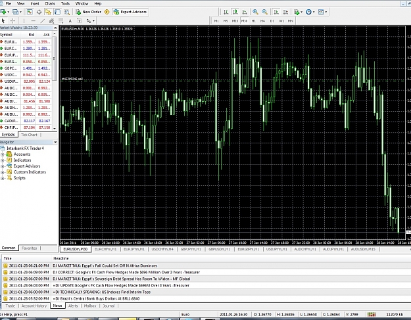Screen dimensions: 411x320
Task: Select the M30 timeframe button
Action: tap(244, 21)
